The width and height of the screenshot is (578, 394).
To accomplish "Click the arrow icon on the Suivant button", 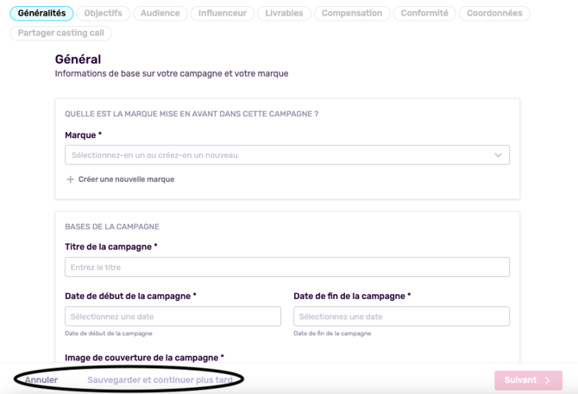I will [548, 380].
